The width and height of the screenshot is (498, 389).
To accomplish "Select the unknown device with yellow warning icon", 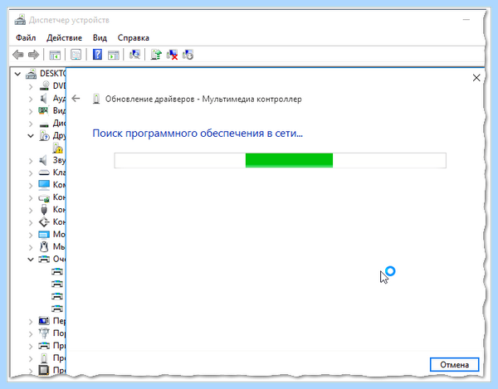I will tap(57, 148).
